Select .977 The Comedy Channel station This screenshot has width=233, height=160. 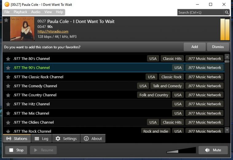coord(114,86)
